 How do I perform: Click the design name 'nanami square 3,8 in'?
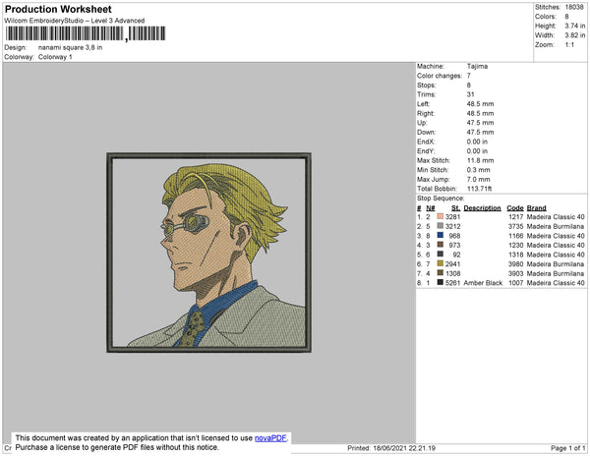[71, 48]
